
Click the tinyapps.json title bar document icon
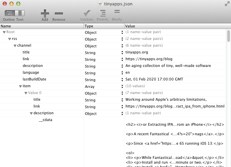[101, 4]
